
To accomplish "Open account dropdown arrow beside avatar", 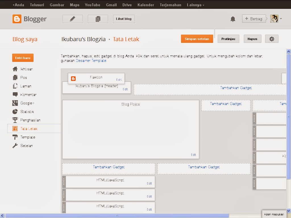I will coord(281,19).
